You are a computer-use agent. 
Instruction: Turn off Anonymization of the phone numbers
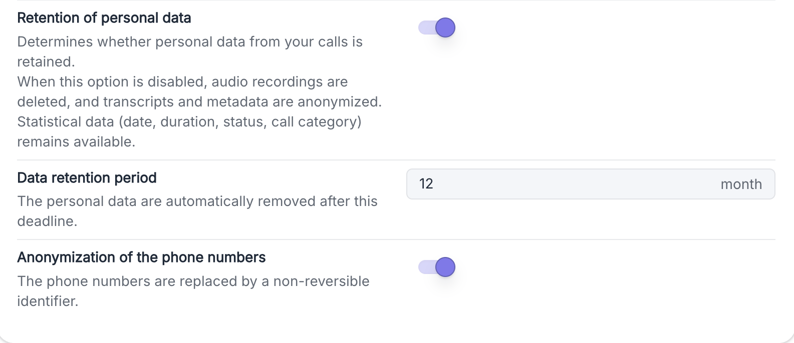[x=437, y=267]
